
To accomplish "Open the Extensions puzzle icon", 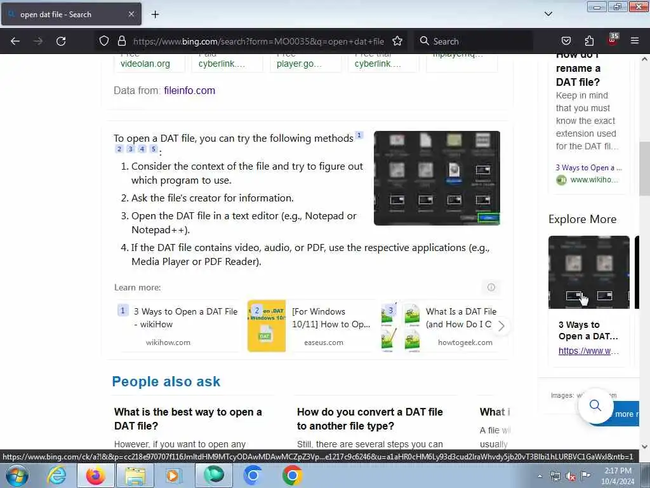I will [x=589, y=41].
